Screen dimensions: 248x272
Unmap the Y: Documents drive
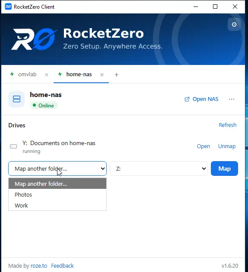pyautogui.click(x=227, y=146)
